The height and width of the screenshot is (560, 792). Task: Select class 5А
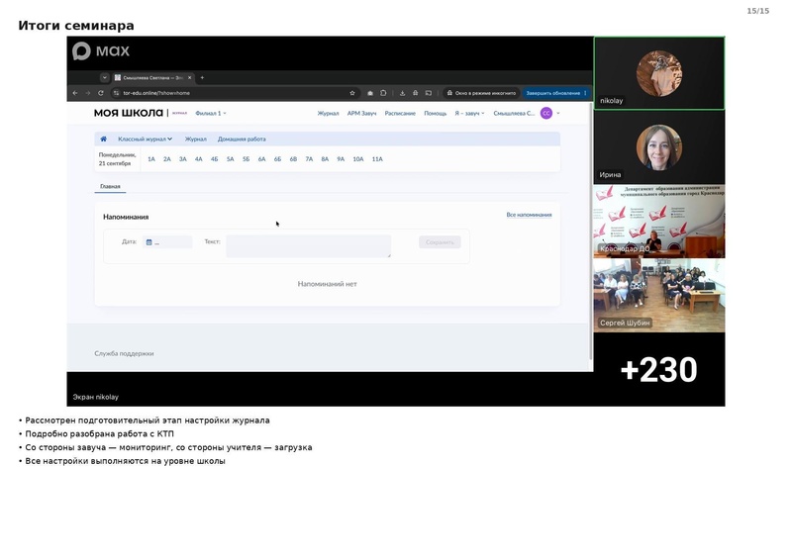pyautogui.click(x=231, y=159)
